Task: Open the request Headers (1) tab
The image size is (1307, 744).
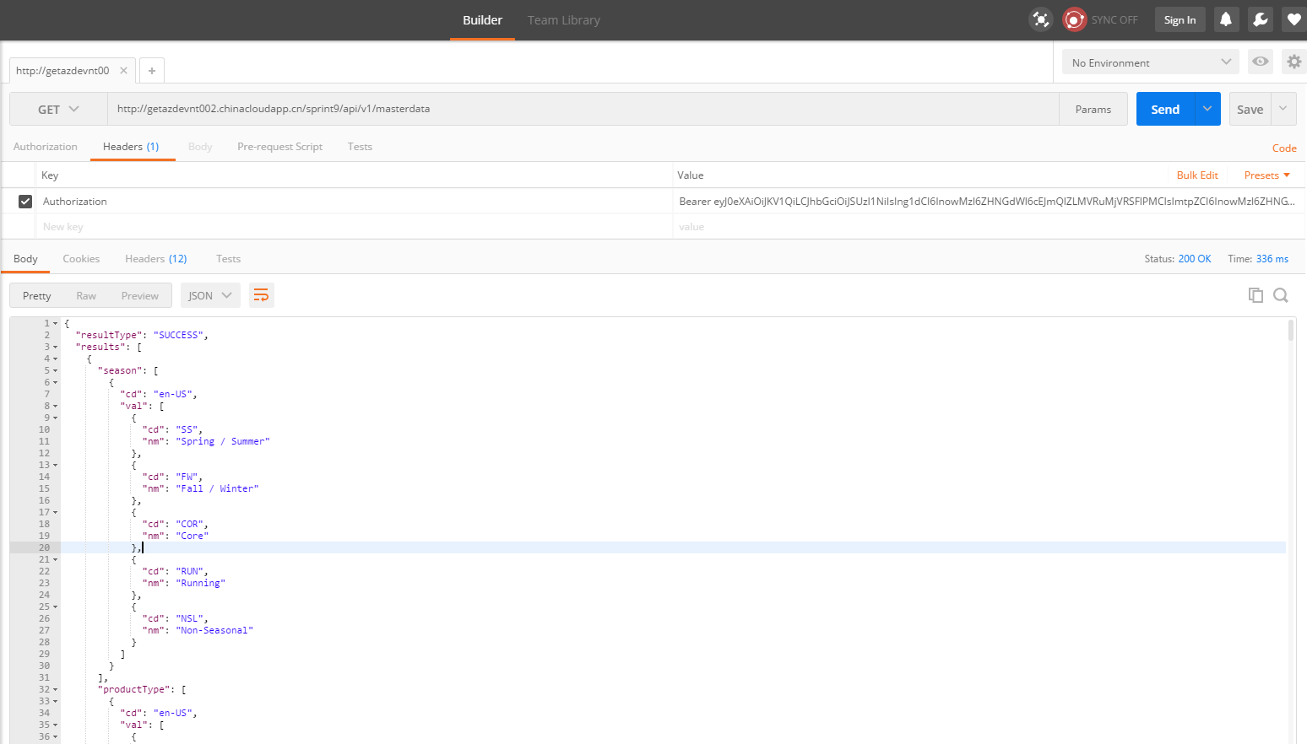Action: coord(131,147)
